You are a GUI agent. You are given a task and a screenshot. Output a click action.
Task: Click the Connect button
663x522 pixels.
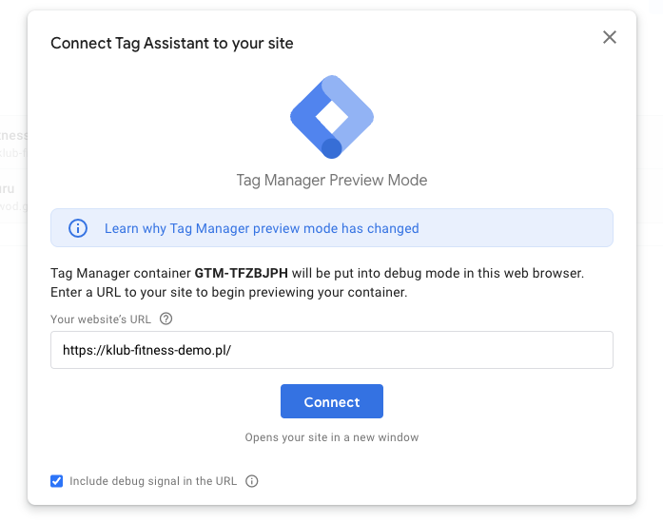click(x=332, y=401)
